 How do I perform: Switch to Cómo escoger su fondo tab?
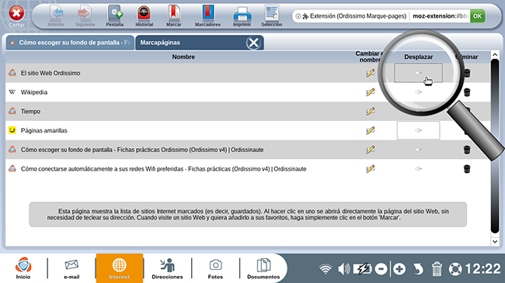pyautogui.click(x=70, y=43)
